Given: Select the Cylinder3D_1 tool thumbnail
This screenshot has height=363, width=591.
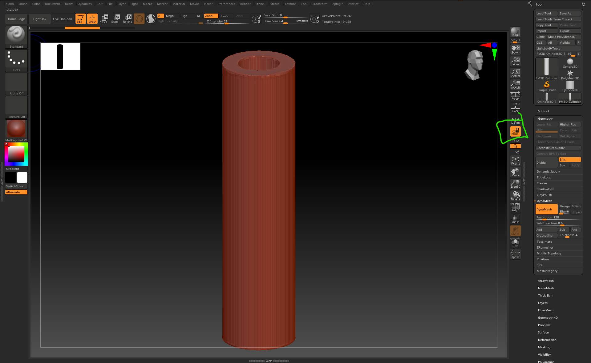Looking at the screenshot, I should (x=547, y=98).
